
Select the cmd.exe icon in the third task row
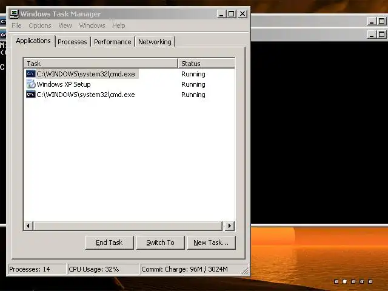point(31,95)
